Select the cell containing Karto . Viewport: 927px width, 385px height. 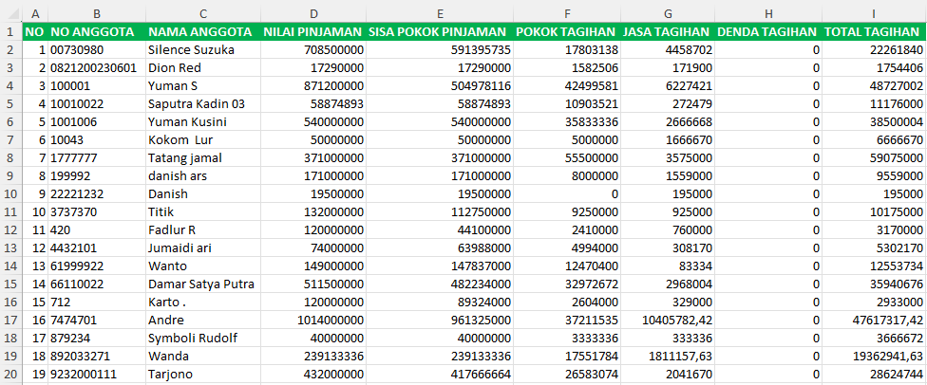[203, 302]
